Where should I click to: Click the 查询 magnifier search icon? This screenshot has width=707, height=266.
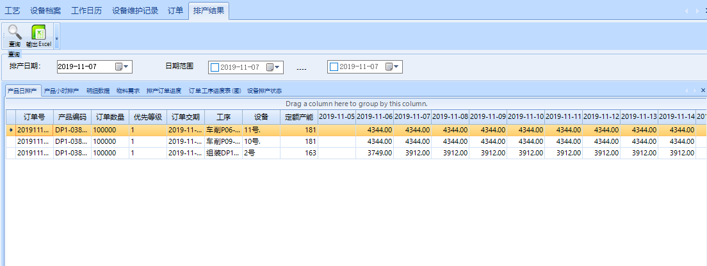(x=14, y=33)
